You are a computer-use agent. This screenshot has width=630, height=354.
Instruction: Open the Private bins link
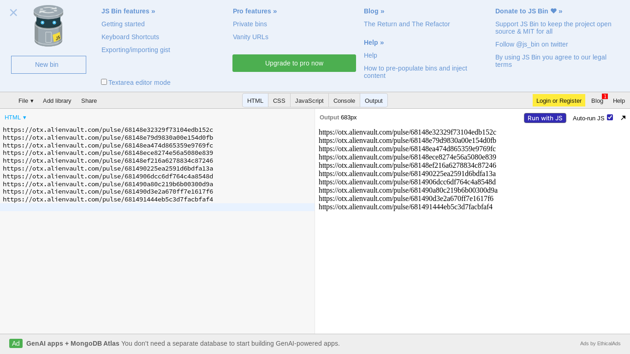click(x=250, y=24)
